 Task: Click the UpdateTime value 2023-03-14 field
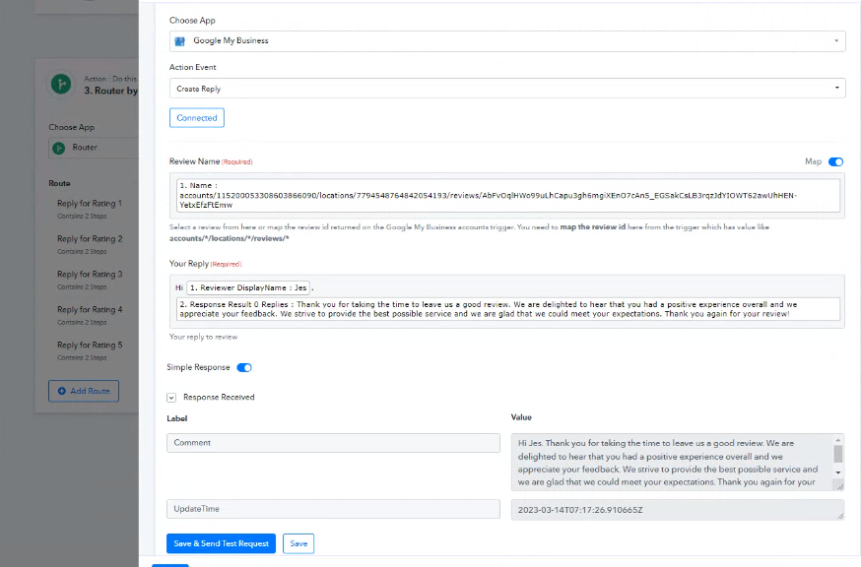point(677,510)
